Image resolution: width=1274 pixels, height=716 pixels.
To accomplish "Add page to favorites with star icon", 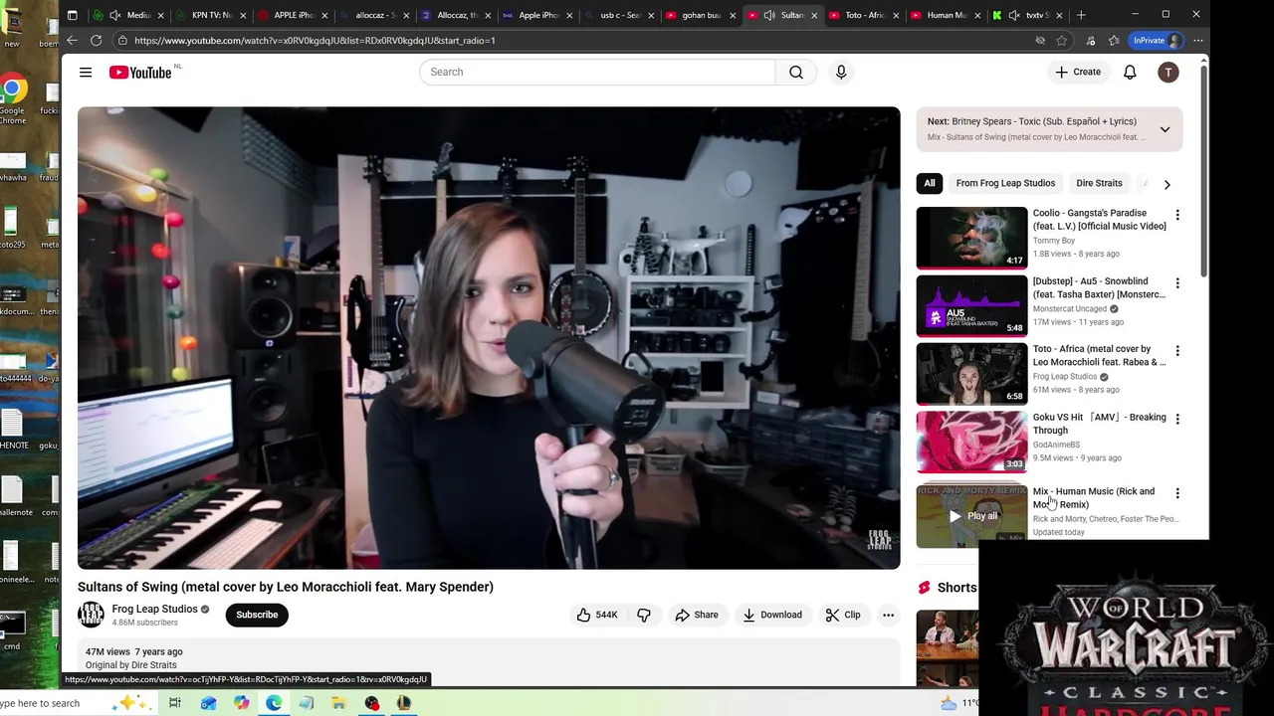I will (1062, 40).
